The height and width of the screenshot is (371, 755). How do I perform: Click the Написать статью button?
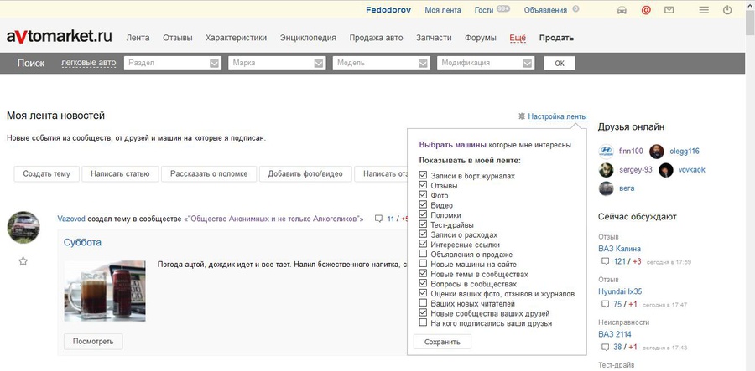[x=120, y=174]
